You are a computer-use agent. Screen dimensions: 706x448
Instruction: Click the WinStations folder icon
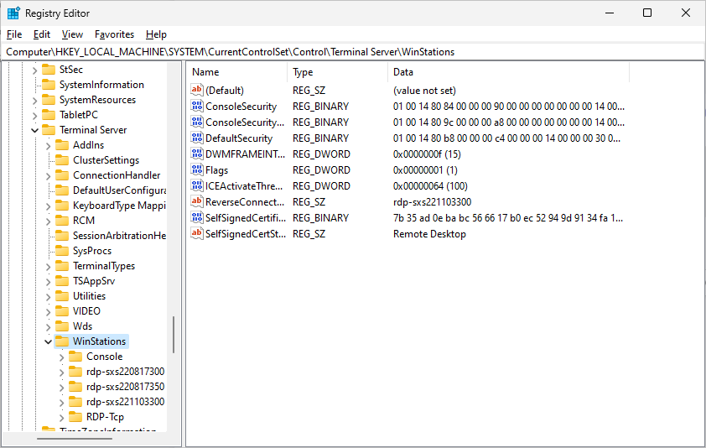pos(62,341)
